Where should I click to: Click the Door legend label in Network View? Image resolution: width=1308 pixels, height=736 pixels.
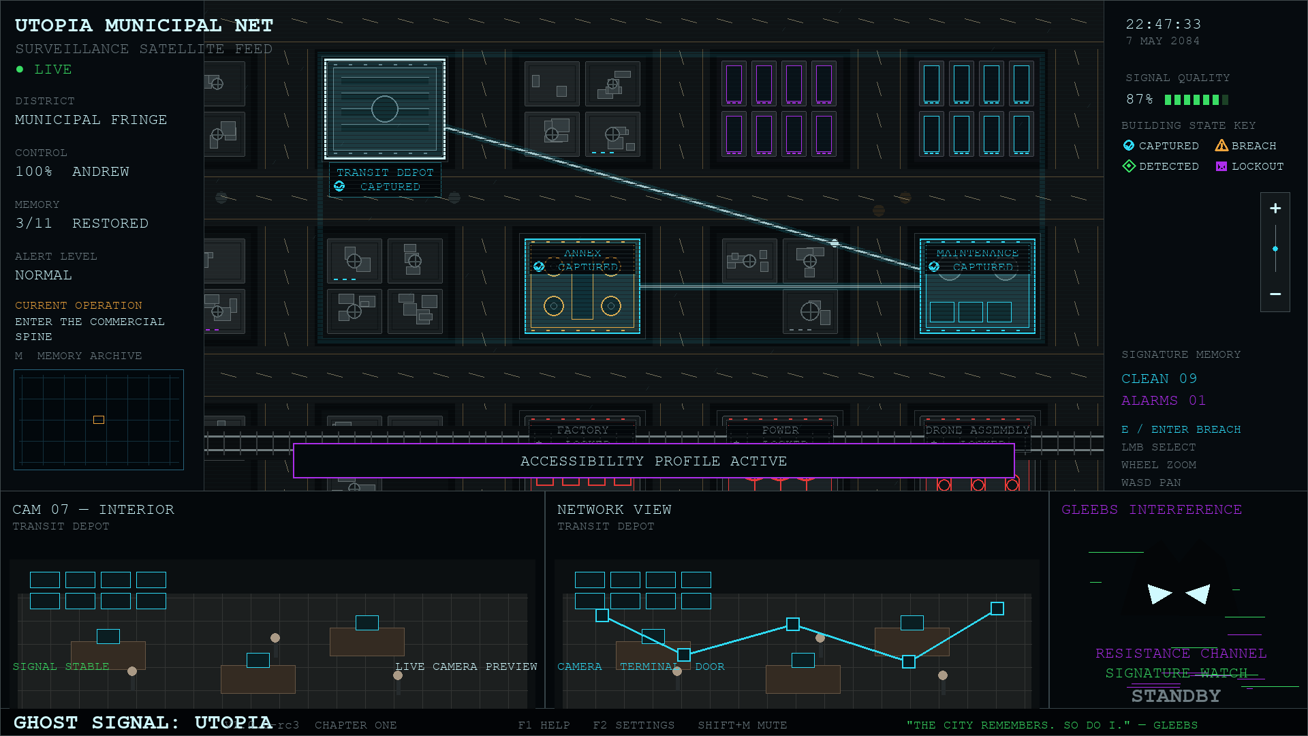coord(710,666)
